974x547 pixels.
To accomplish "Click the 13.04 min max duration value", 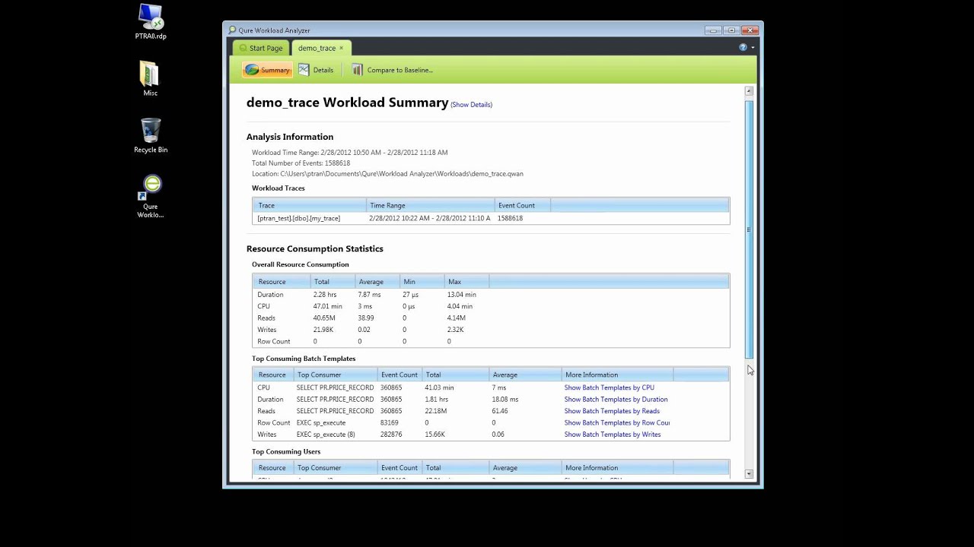I will 462,295.
